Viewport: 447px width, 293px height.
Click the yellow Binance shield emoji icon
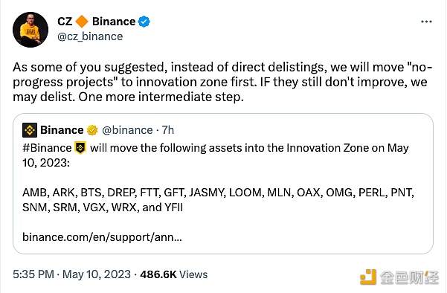[x=80, y=148]
